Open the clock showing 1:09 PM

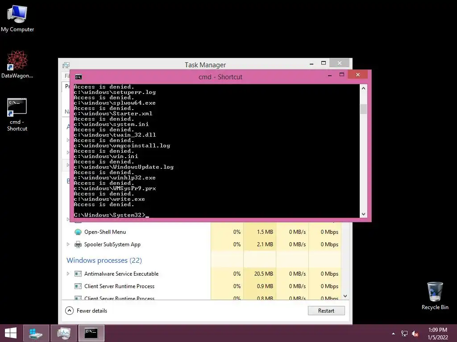(x=437, y=333)
